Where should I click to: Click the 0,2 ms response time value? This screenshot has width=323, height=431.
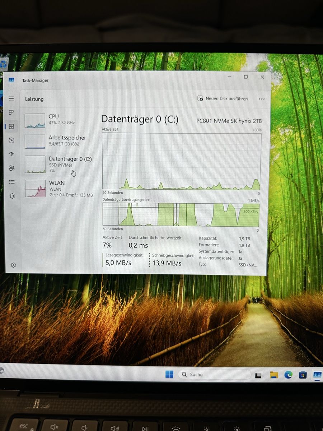[x=138, y=245]
